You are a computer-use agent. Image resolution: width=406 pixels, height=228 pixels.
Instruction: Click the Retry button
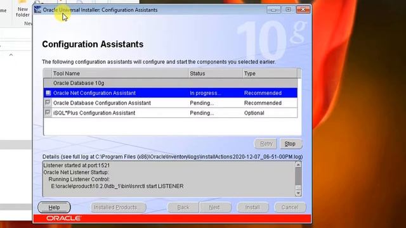(x=266, y=144)
